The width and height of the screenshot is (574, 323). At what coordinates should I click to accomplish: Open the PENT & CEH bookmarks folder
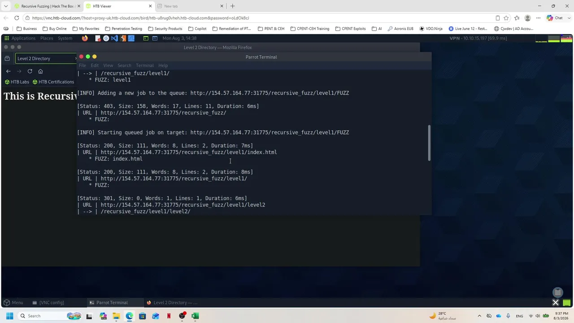271,29
